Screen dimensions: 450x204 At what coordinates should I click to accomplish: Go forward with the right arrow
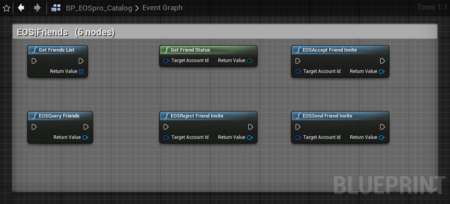[37, 8]
